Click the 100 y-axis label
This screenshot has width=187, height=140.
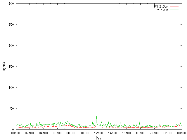coord(11,87)
